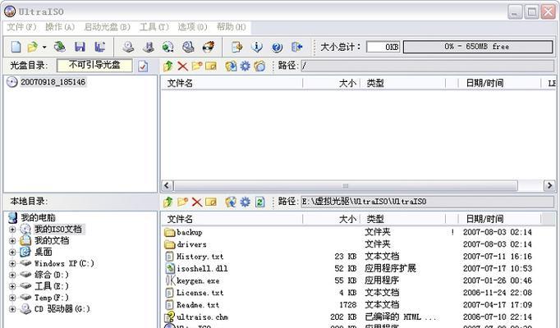Open the 选项(O) menu
Screen dimensions: 560x328
tap(192, 27)
